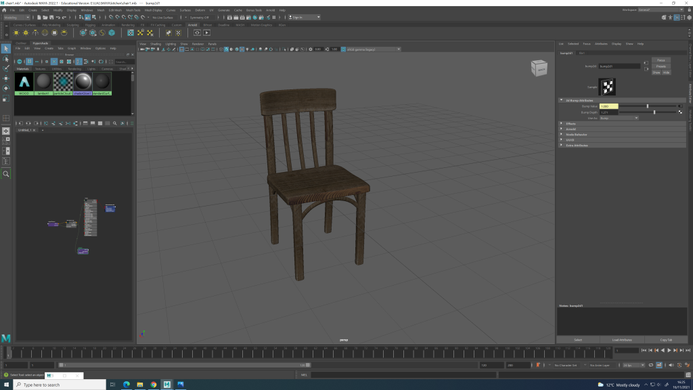Choose the Paint Selection tool
Viewport: 693px width, 390px height.
pyautogui.click(x=5, y=68)
